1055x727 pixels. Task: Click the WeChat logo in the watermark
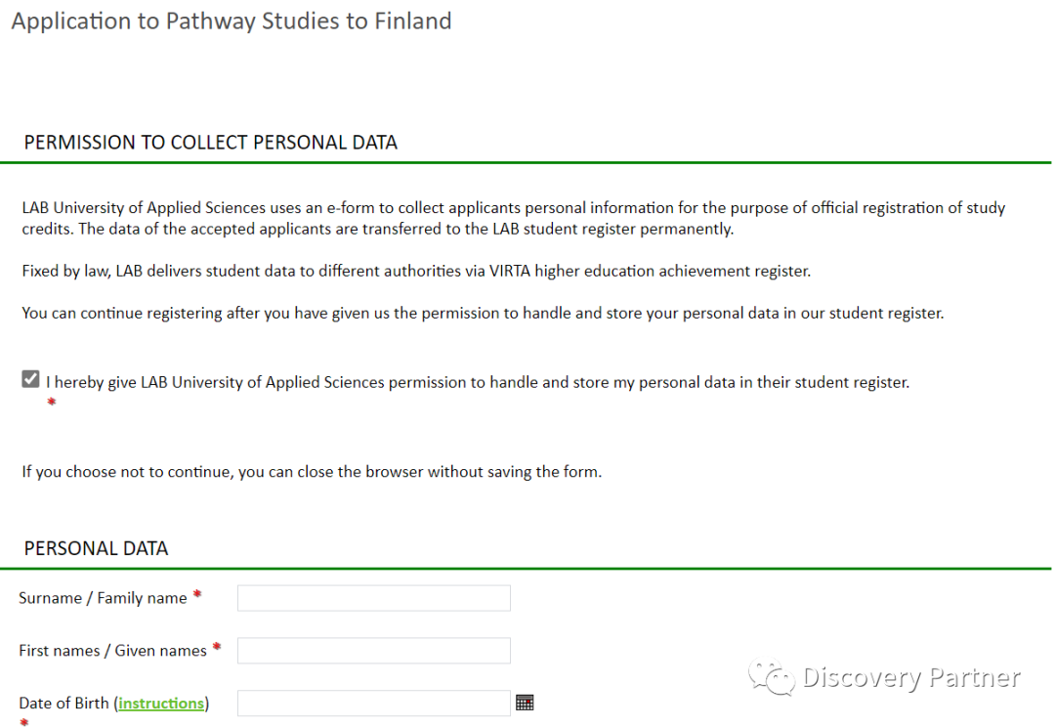click(x=772, y=678)
